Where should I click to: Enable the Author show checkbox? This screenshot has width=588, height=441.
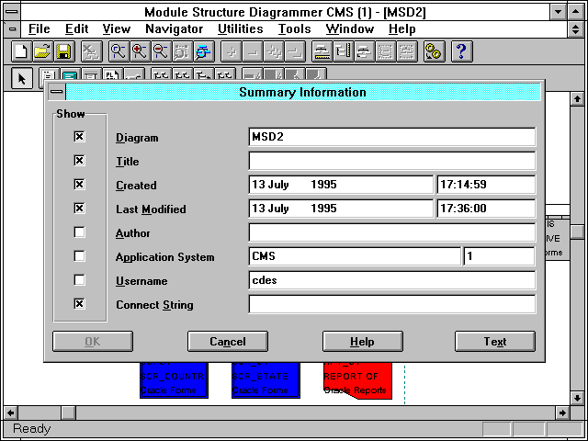tap(79, 232)
